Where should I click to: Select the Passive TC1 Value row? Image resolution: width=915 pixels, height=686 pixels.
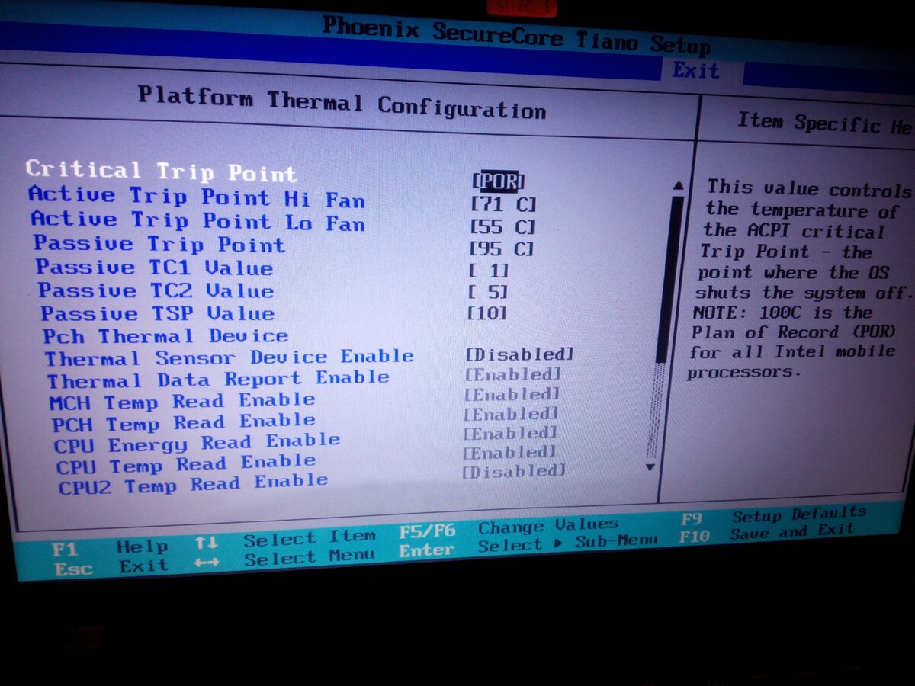pyautogui.click(x=155, y=268)
